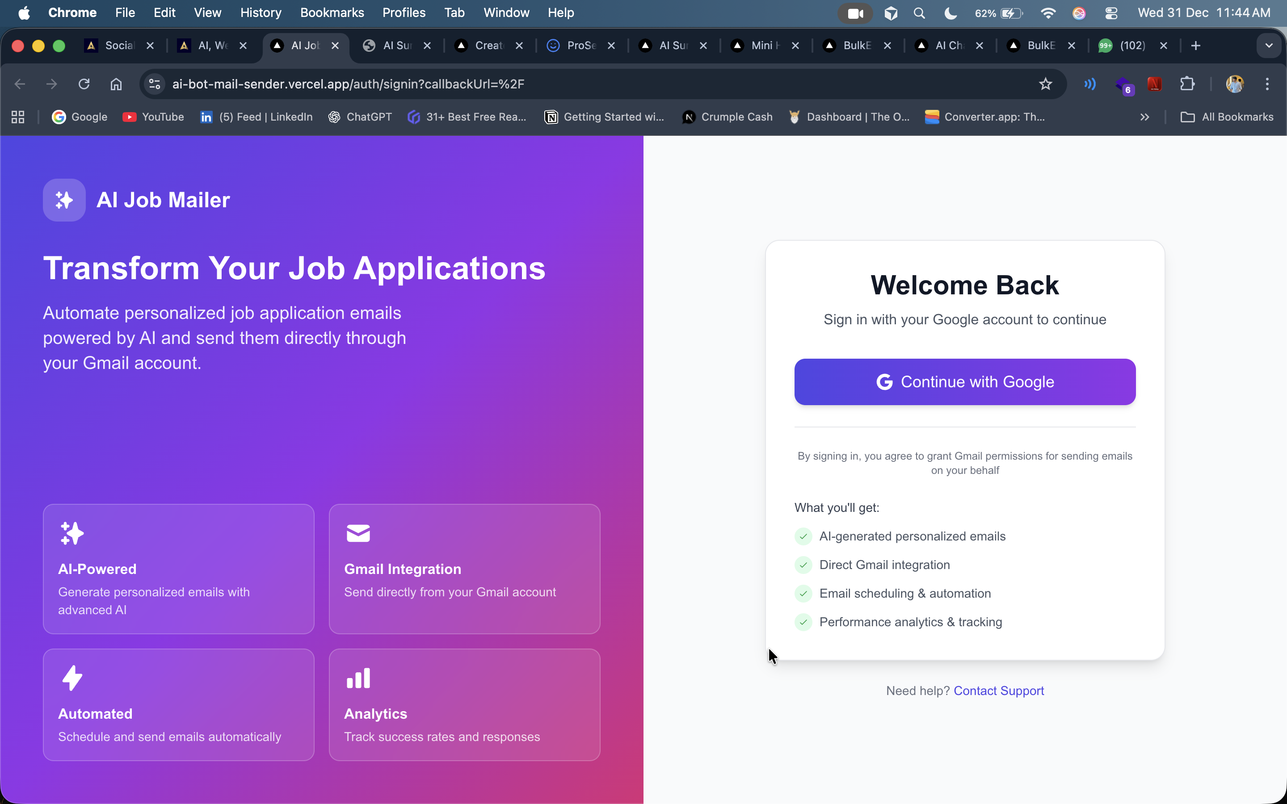The width and height of the screenshot is (1287, 804).
Task: Open the site information icon in address bar
Action: click(155, 84)
